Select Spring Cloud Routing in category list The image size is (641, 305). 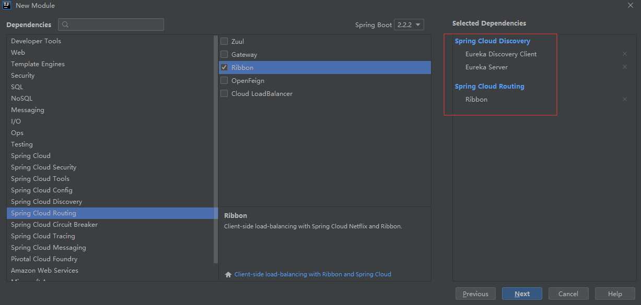(x=110, y=213)
